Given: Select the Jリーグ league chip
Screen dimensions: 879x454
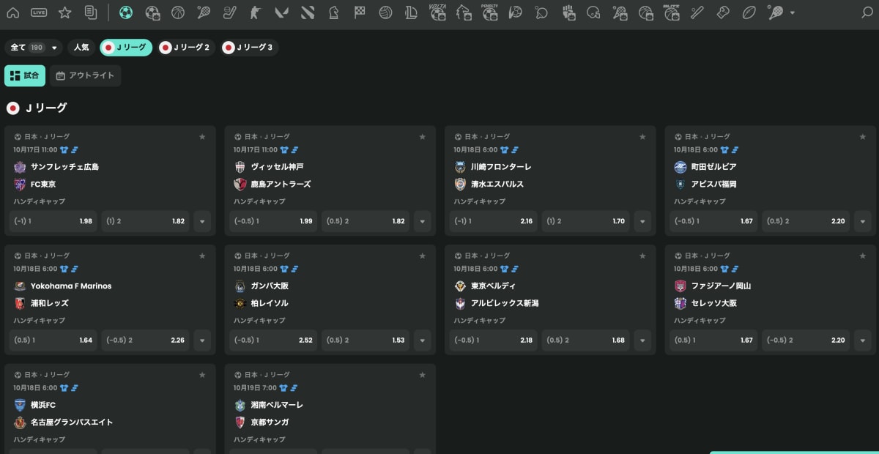Looking at the screenshot, I should [126, 48].
